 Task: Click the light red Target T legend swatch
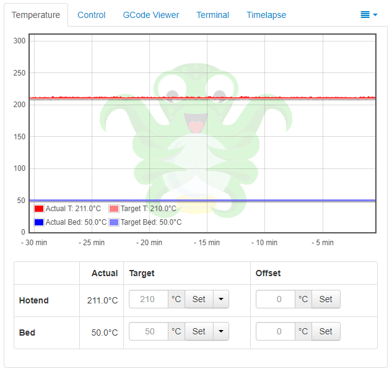pyautogui.click(x=114, y=209)
